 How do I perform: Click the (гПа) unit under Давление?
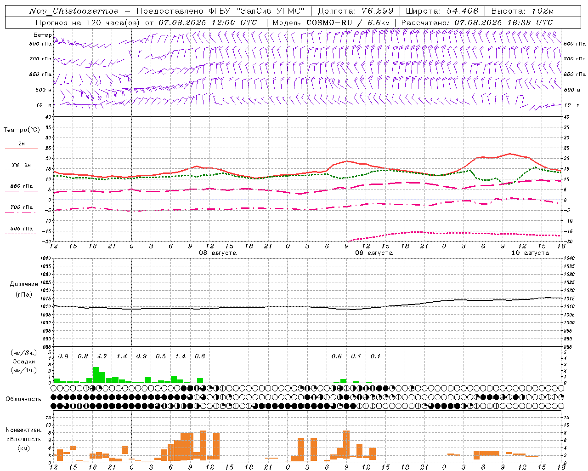pyautogui.click(x=24, y=294)
